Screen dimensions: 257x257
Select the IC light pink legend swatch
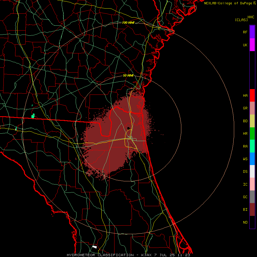[x=252, y=184]
